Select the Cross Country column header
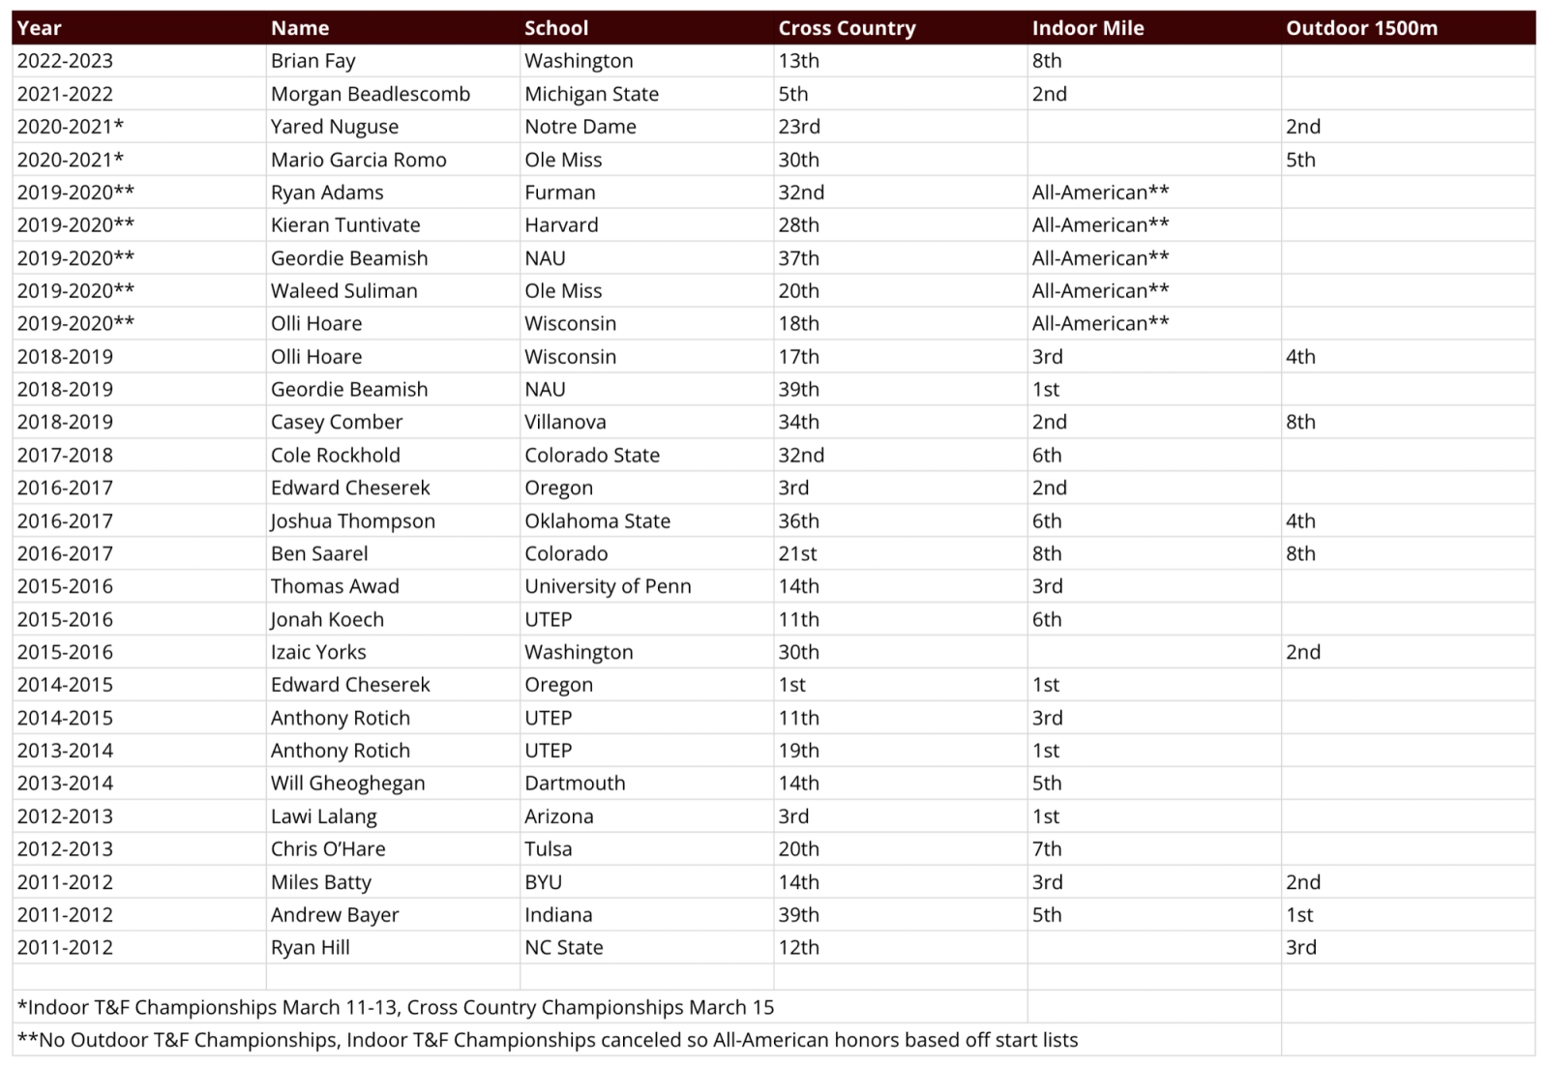Viewport: 1548px width, 1067px height. (901, 28)
